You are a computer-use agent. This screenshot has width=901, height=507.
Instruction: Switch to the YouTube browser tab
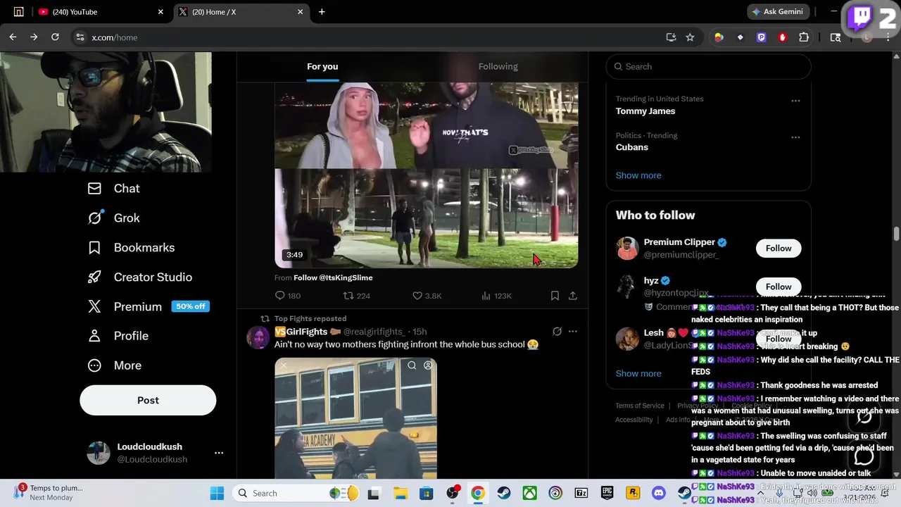coord(99,12)
